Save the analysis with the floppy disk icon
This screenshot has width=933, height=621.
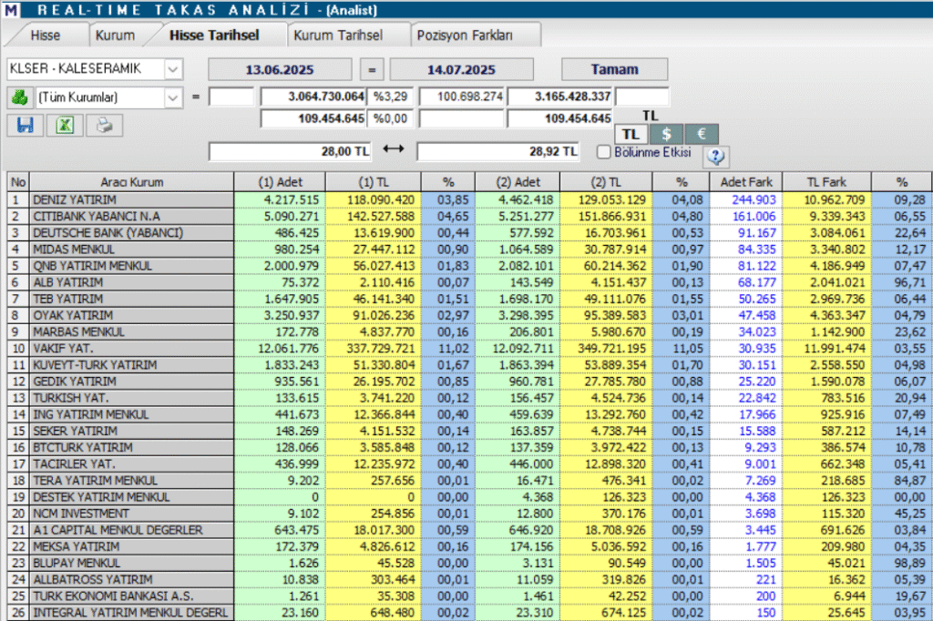[x=25, y=125]
